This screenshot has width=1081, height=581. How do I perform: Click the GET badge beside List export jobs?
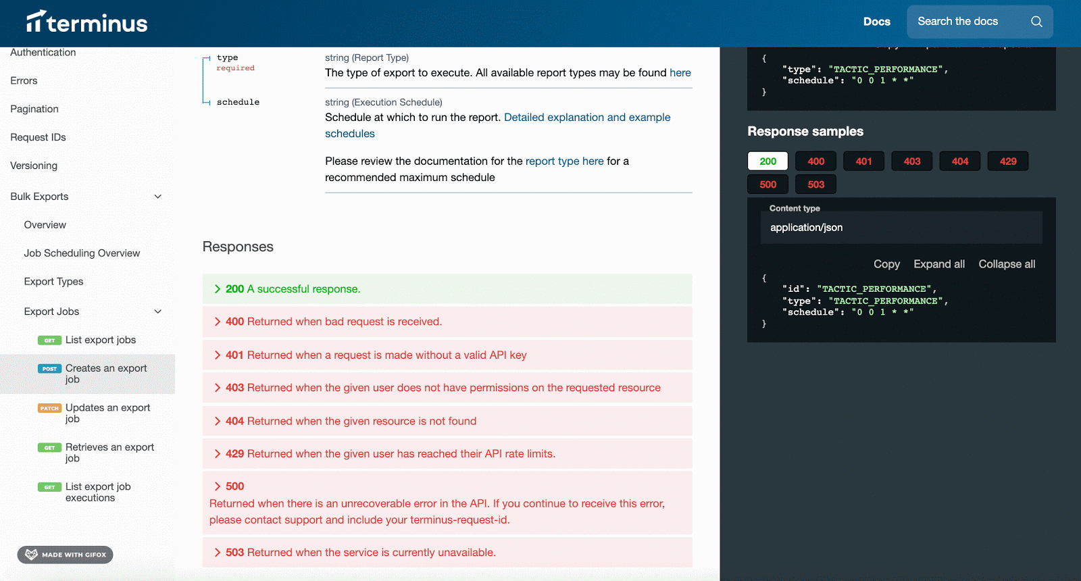pyautogui.click(x=49, y=340)
